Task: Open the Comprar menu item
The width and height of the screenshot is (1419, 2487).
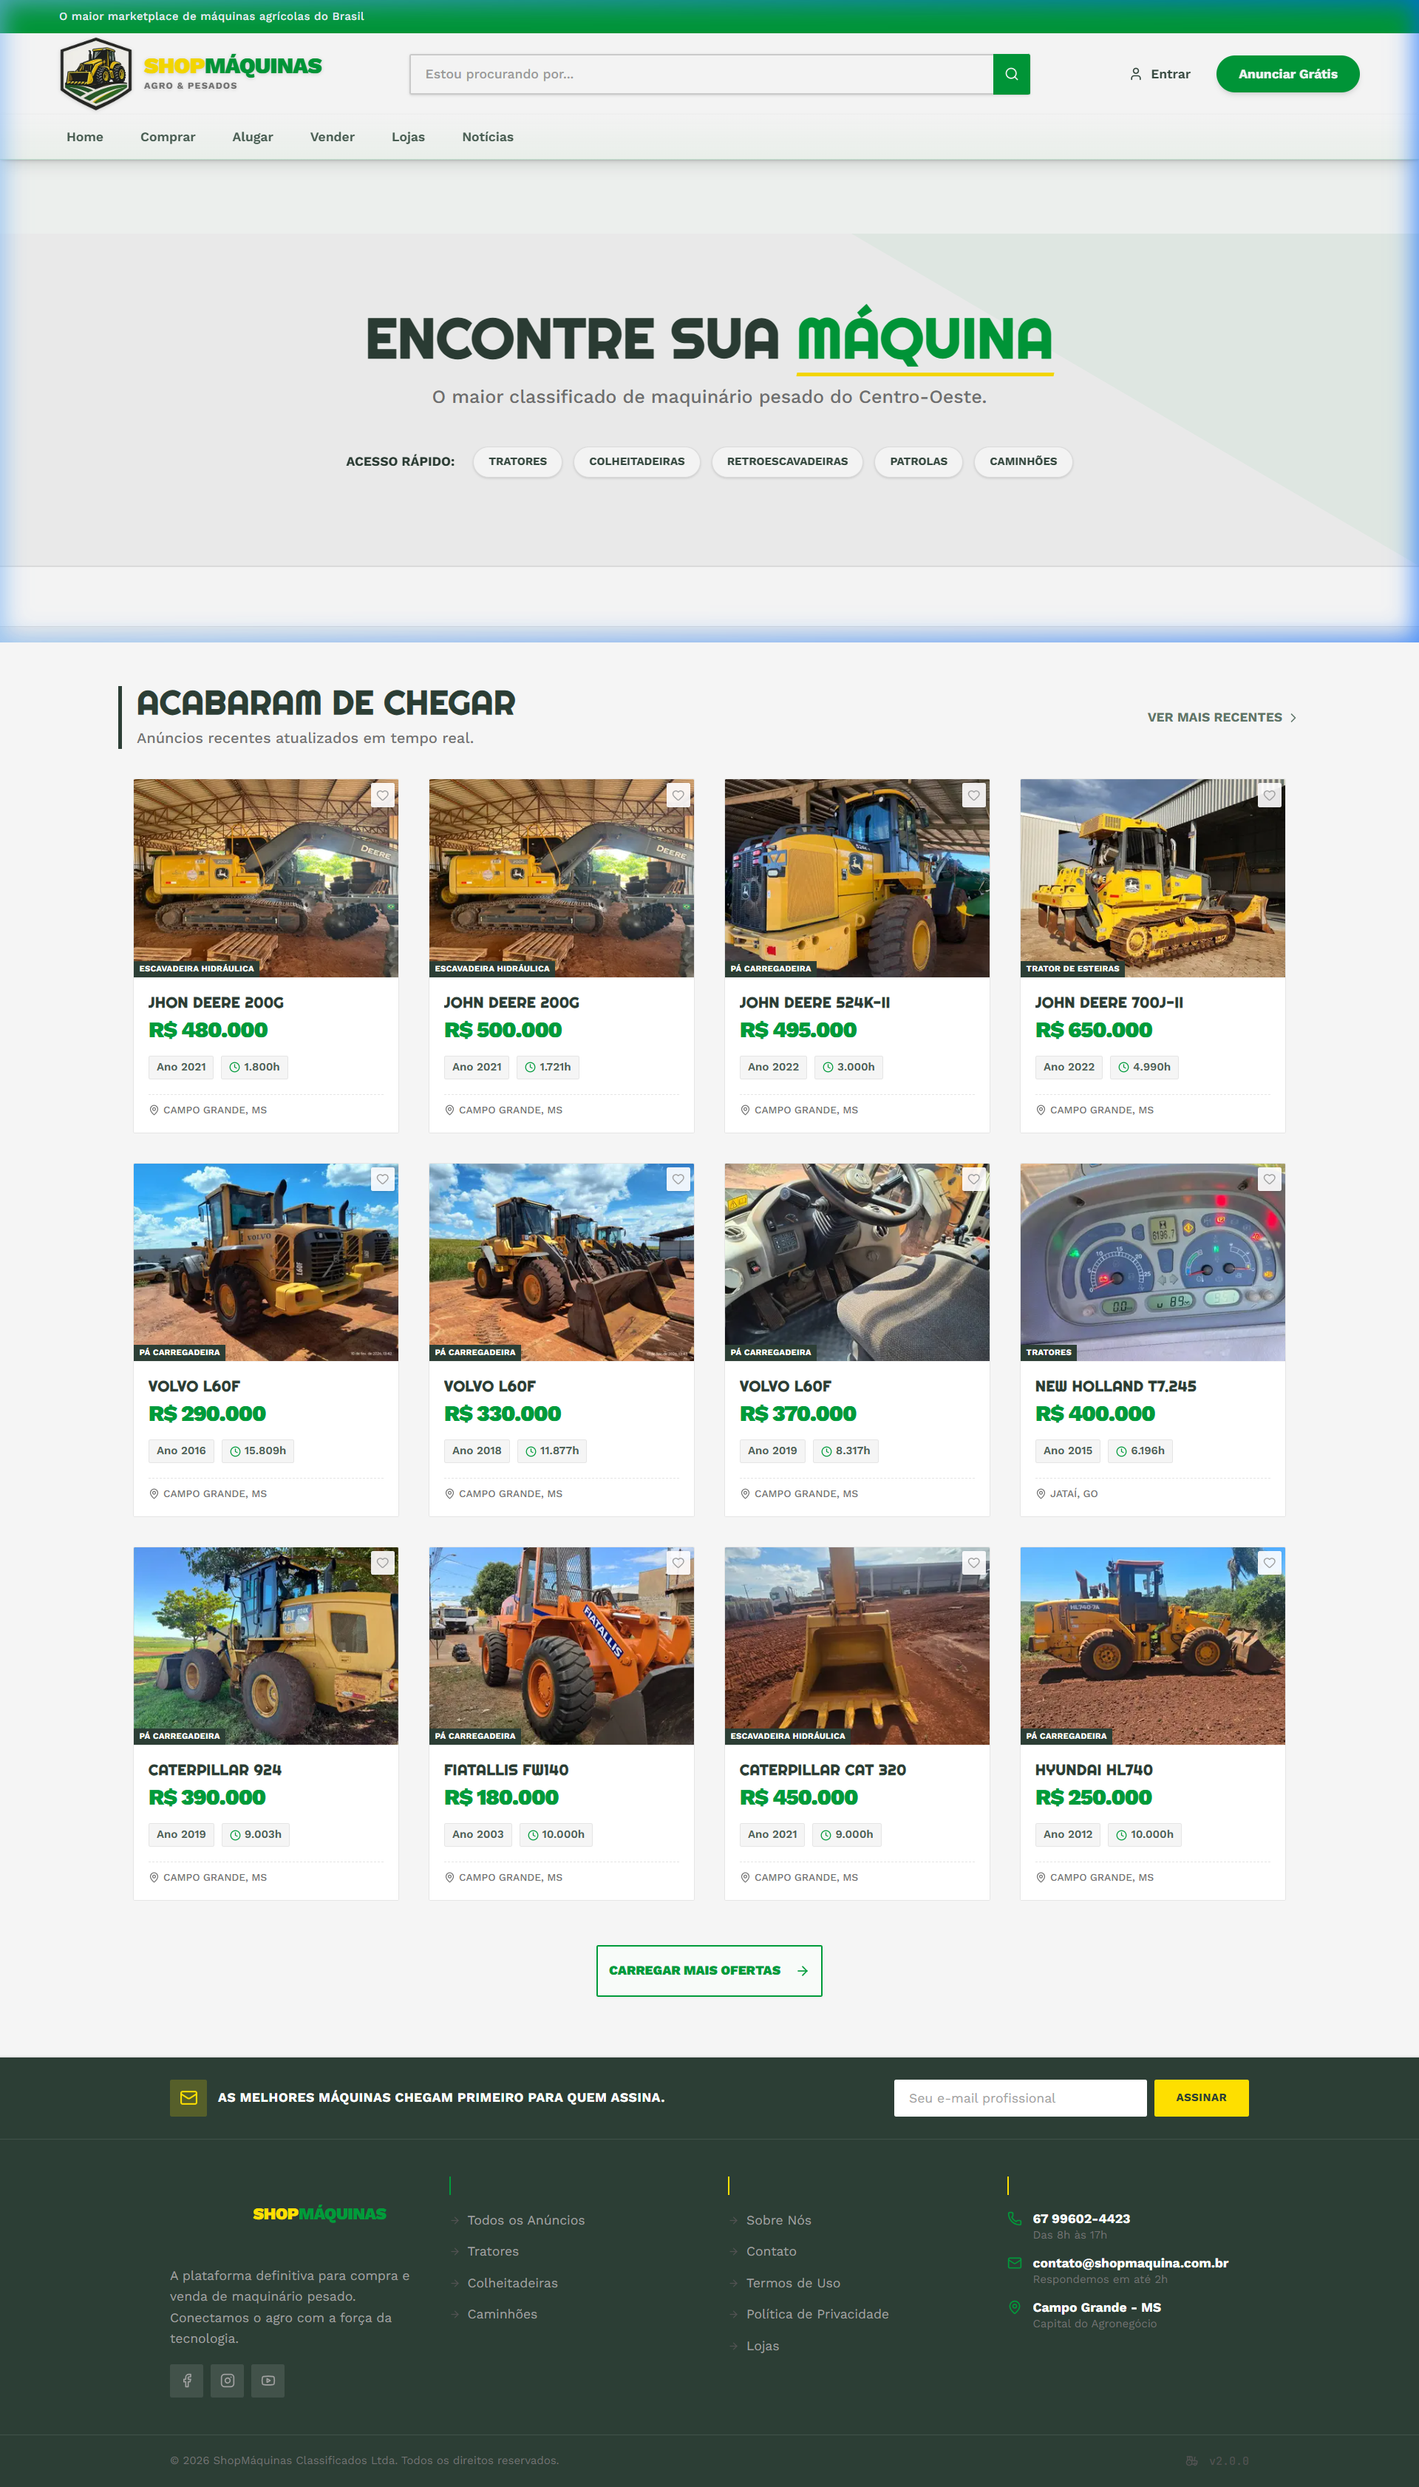Action: (168, 138)
